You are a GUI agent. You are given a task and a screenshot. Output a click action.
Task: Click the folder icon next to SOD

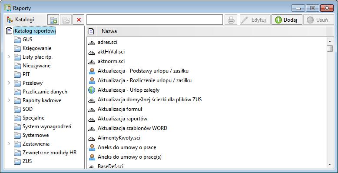17,109
